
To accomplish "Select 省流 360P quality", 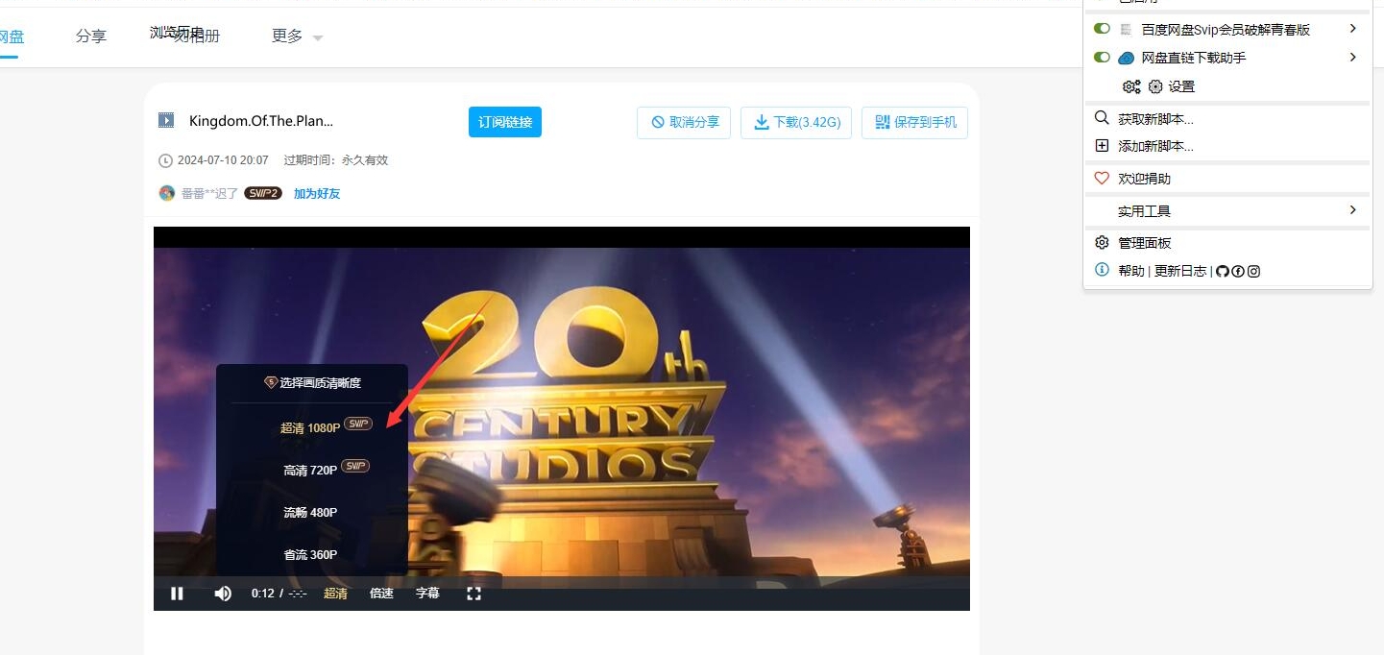I will 312,554.
